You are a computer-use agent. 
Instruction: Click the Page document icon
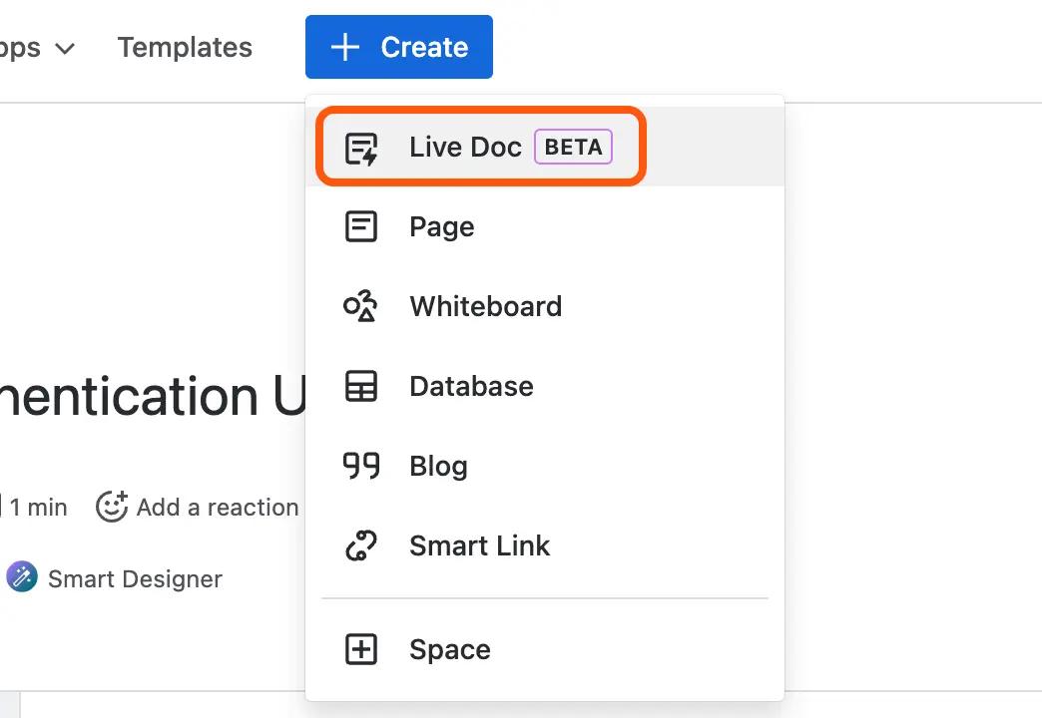coord(361,227)
